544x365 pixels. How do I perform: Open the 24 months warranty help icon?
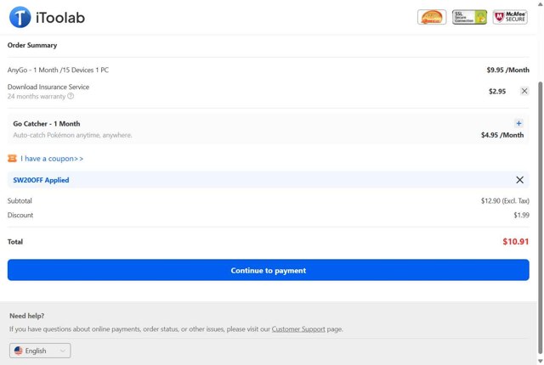[x=71, y=96]
